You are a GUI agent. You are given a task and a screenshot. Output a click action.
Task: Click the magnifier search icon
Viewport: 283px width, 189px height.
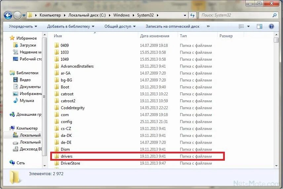274,15
